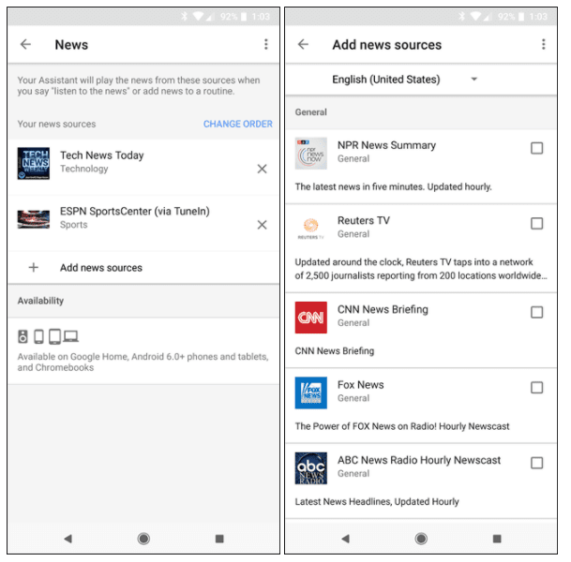Select ABC News Radio Hourly Newscast title
Screen dimensions: 571x562
[419, 460]
